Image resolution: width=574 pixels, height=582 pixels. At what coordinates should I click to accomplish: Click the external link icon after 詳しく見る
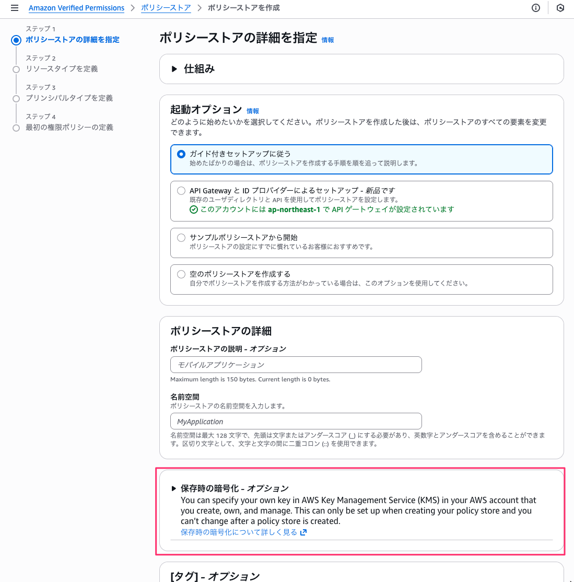[x=303, y=531]
